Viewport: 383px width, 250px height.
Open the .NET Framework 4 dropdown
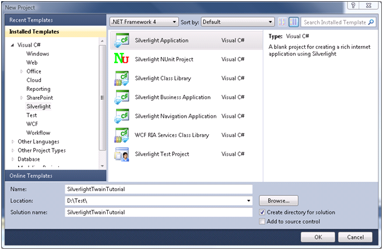[144, 22]
